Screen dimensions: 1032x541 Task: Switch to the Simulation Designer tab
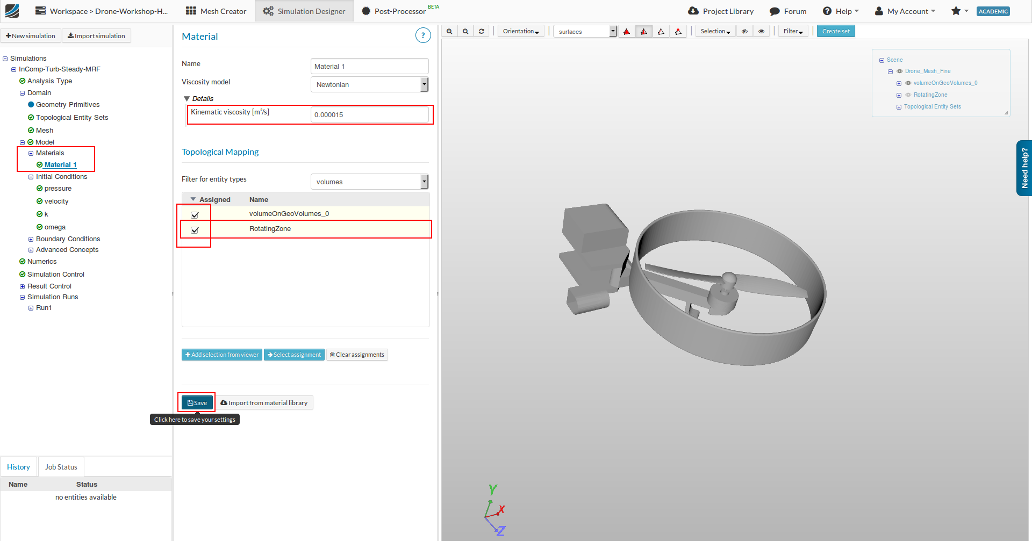coord(304,11)
